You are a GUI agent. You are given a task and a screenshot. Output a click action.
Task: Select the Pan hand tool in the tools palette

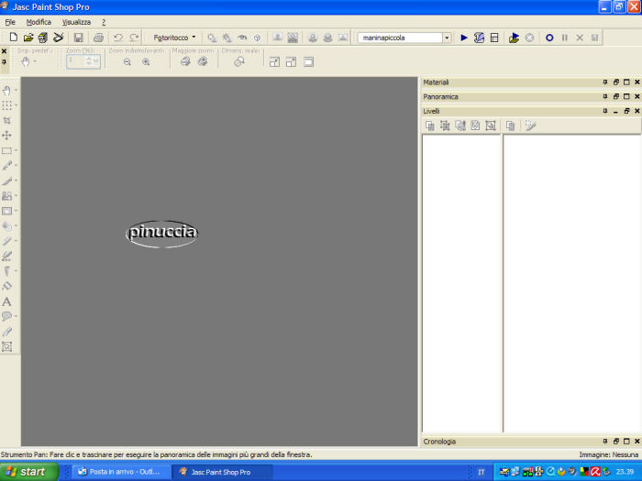coord(6,91)
